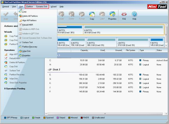
Task: Sort by Status column header
Action: click(162, 50)
